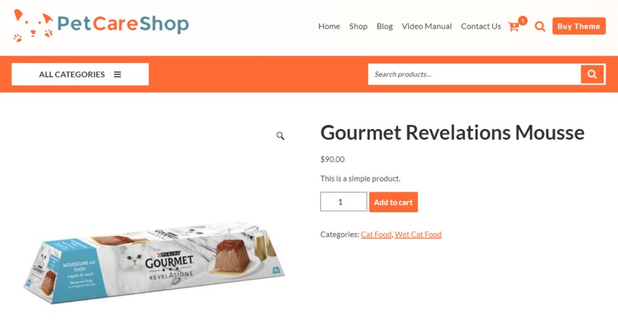Go to the Home menu item
The width and height of the screenshot is (618, 333).
click(x=329, y=27)
